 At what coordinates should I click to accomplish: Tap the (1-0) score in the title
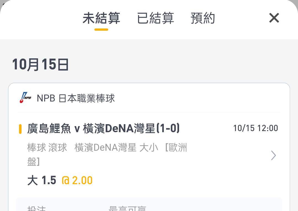[168, 128]
